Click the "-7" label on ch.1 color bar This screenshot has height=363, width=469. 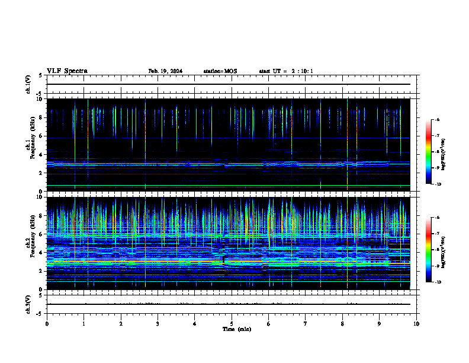(438, 136)
